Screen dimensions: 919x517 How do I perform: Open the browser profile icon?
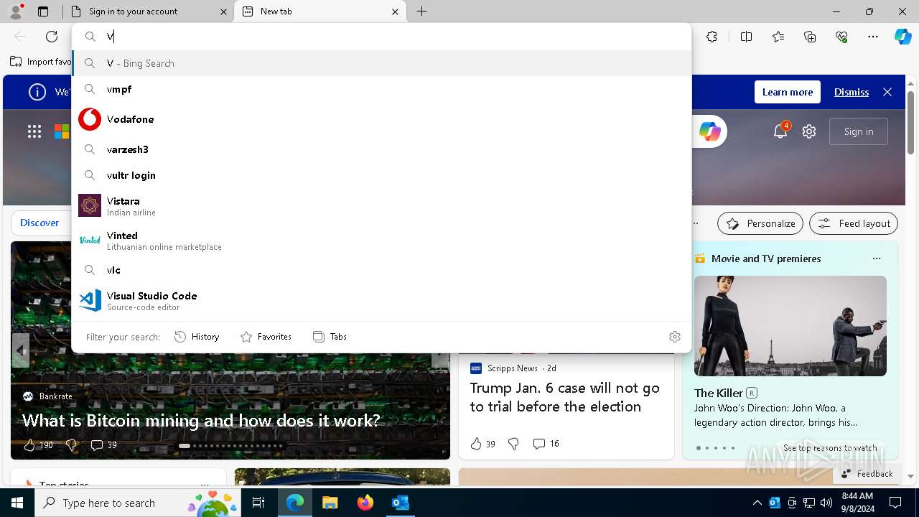pos(16,11)
